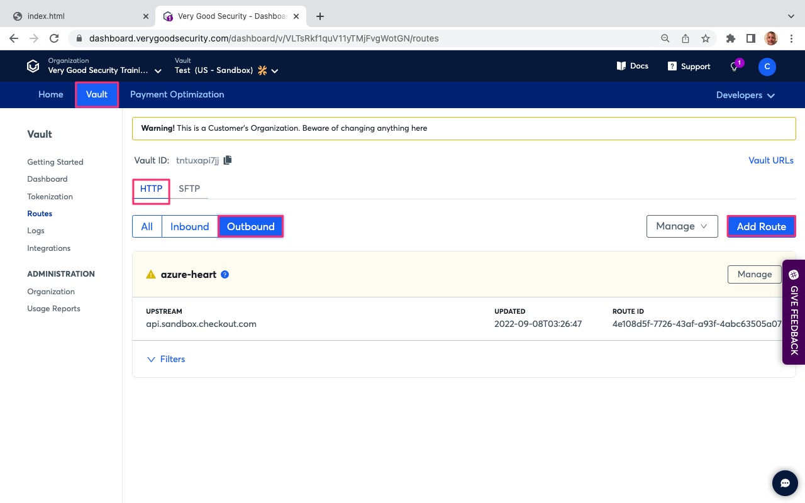Open the tab search chevron in Chrome
The width and height of the screenshot is (805, 503).
tap(791, 16)
